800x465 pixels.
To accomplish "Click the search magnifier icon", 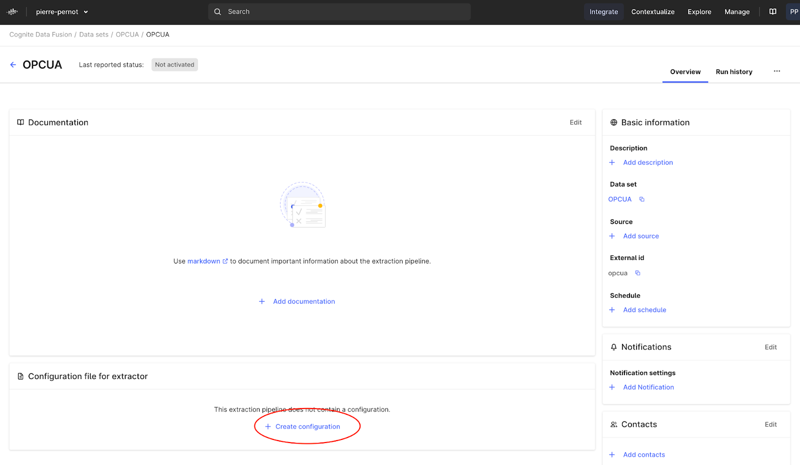I will tap(217, 11).
